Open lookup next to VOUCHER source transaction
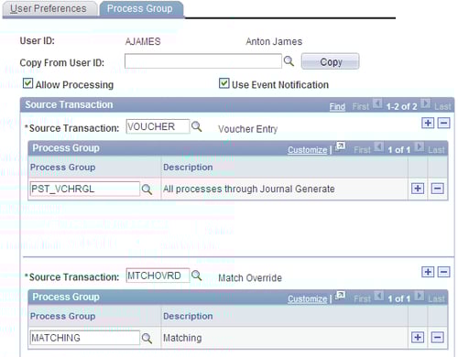 point(196,126)
